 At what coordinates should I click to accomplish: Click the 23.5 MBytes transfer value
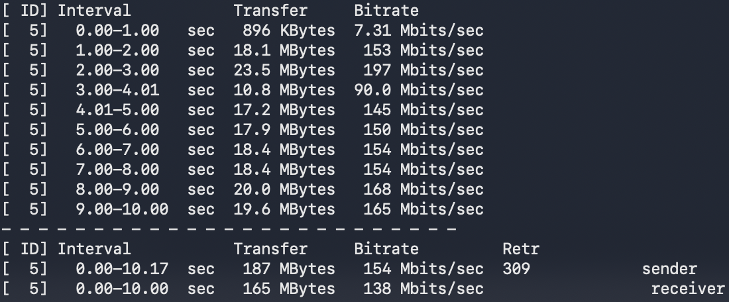click(x=284, y=70)
